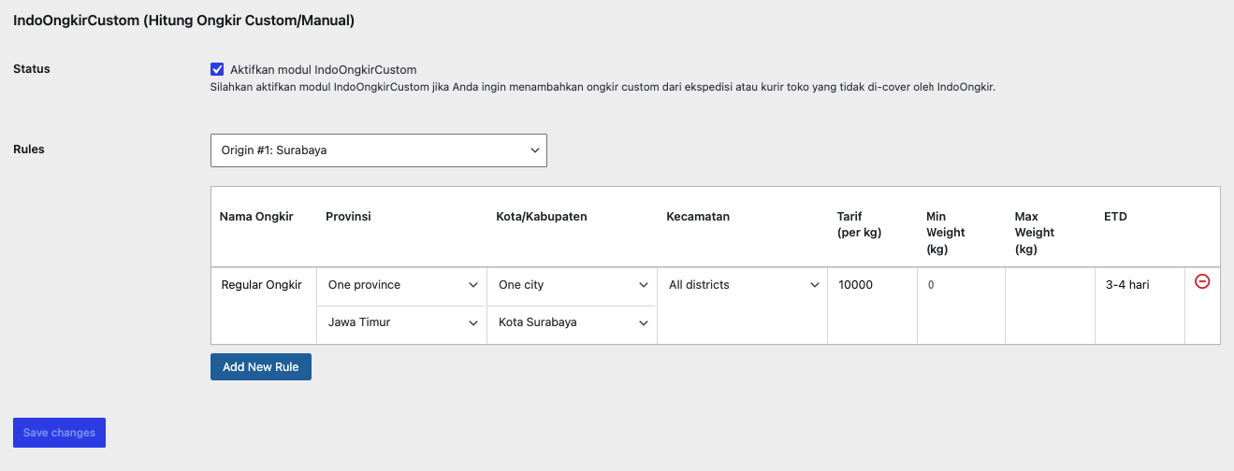This screenshot has width=1234, height=471.
Task: Click the Kota/Kabupaten column header
Action: tap(542, 217)
